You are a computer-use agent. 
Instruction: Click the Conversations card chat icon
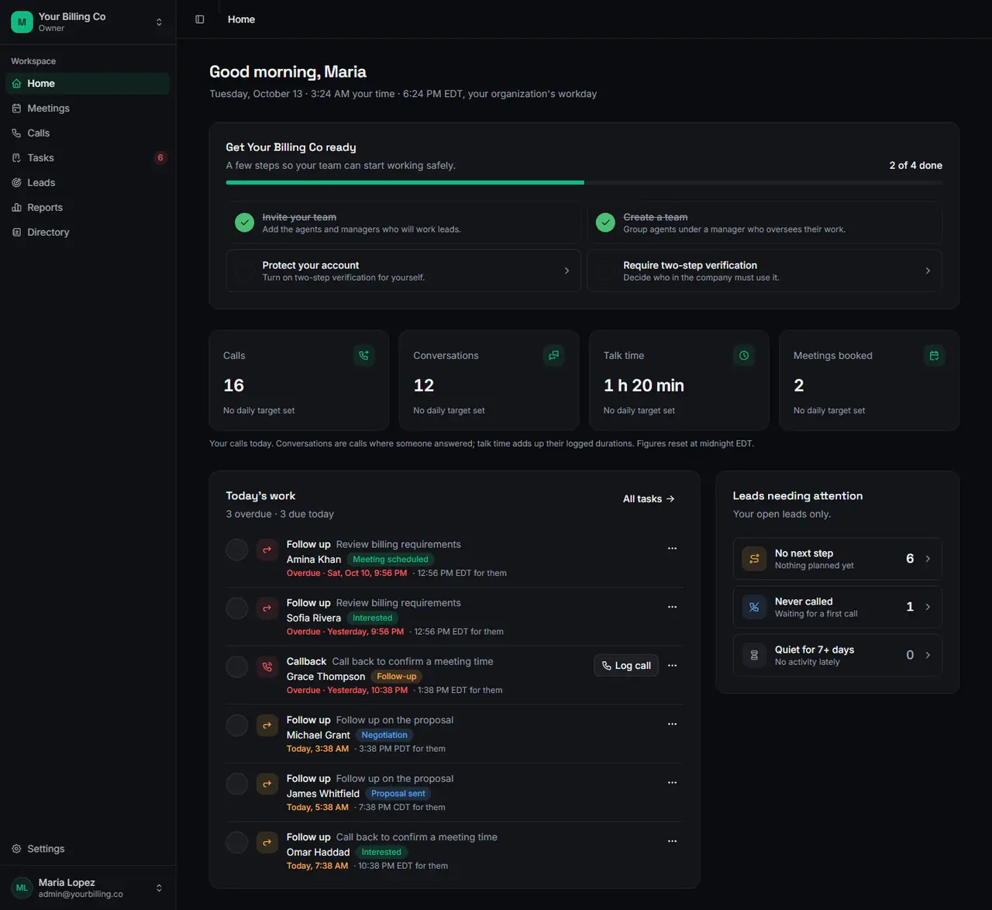(x=553, y=356)
